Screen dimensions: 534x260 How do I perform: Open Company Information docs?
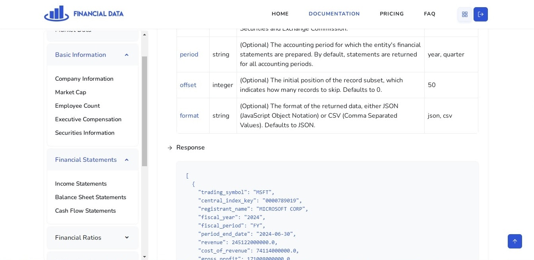(x=84, y=79)
